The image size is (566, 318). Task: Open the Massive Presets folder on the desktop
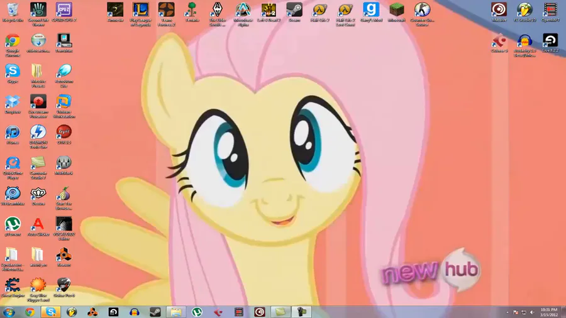(38, 76)
